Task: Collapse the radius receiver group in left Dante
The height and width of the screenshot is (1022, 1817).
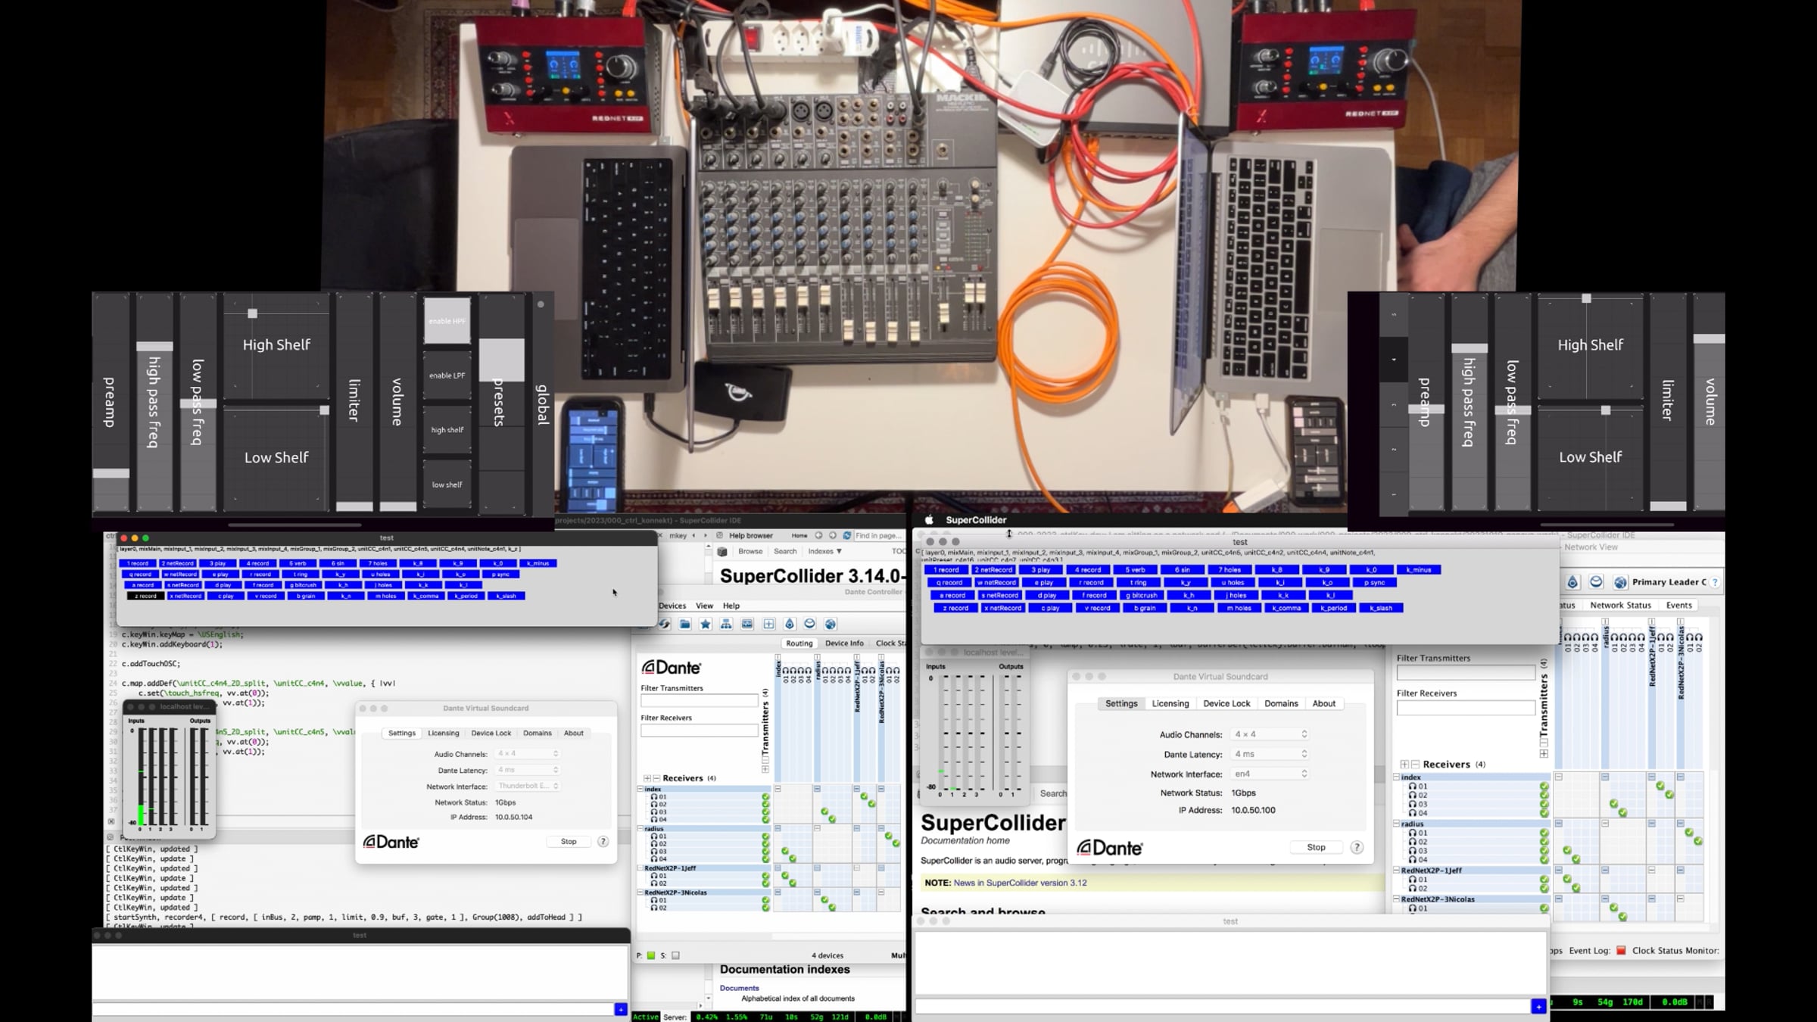Action: [x=640, y=828]
